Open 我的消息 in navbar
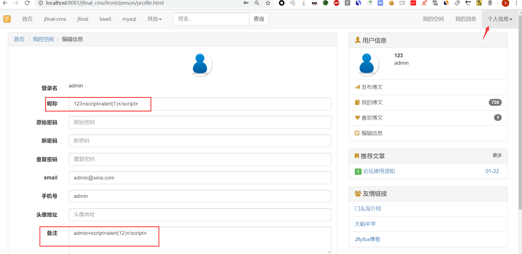Viewport: 522px width, 254px height. point(466,19)
